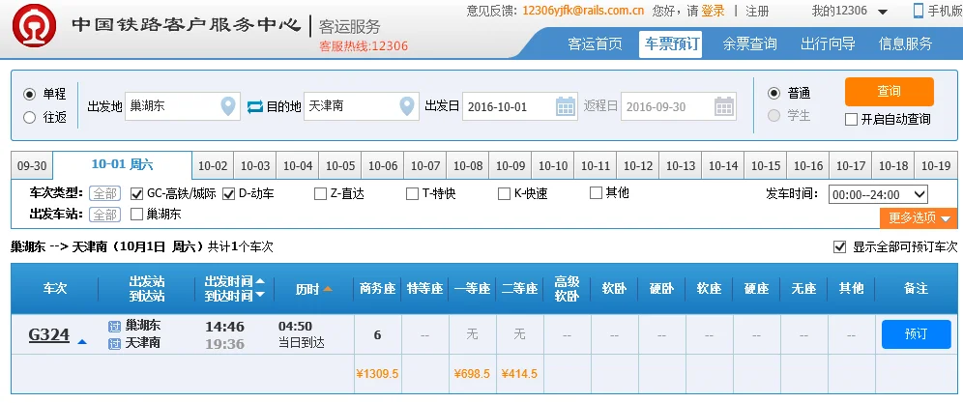Select 普通 ticket type radio
Image resolution: width=963 pixels, height=403 pixels.
[773, 94]
